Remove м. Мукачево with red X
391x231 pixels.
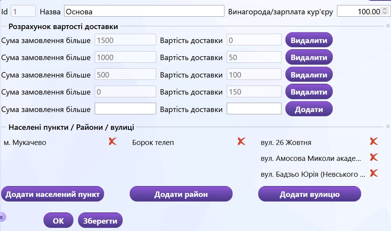(113, 141)
